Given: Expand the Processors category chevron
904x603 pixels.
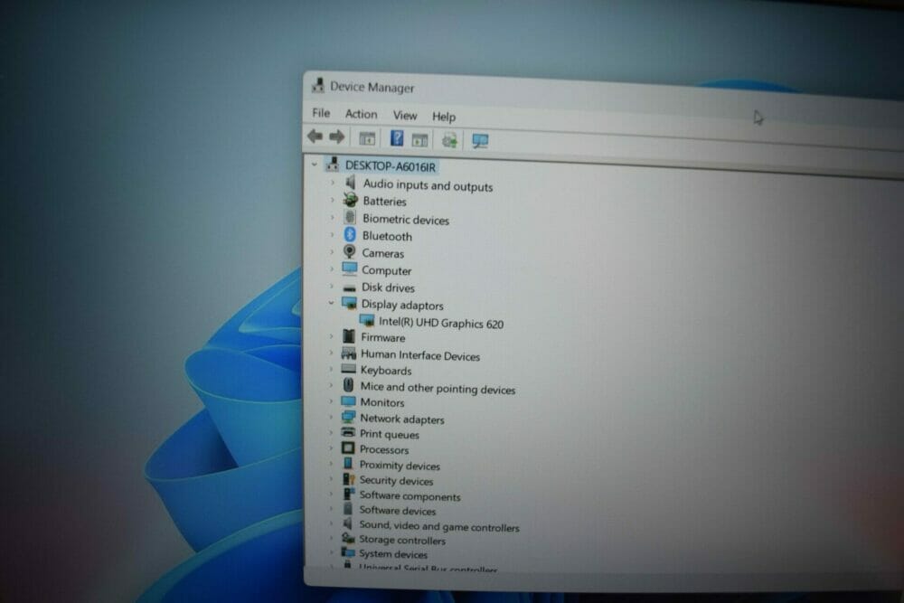Looking at the screenshot, I should coord(332,448).
